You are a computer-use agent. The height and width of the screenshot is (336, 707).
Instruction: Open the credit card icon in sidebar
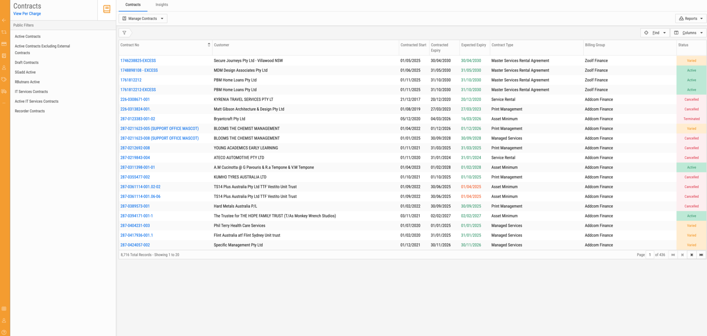4,44
